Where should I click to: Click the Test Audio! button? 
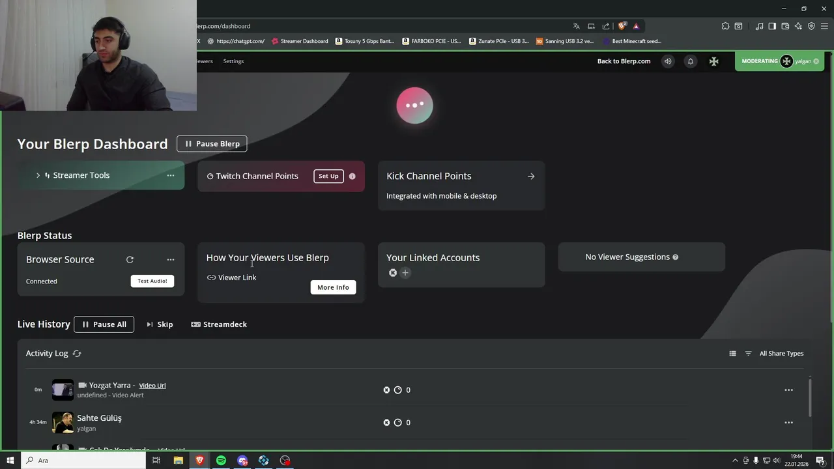(x=152, y=281)
